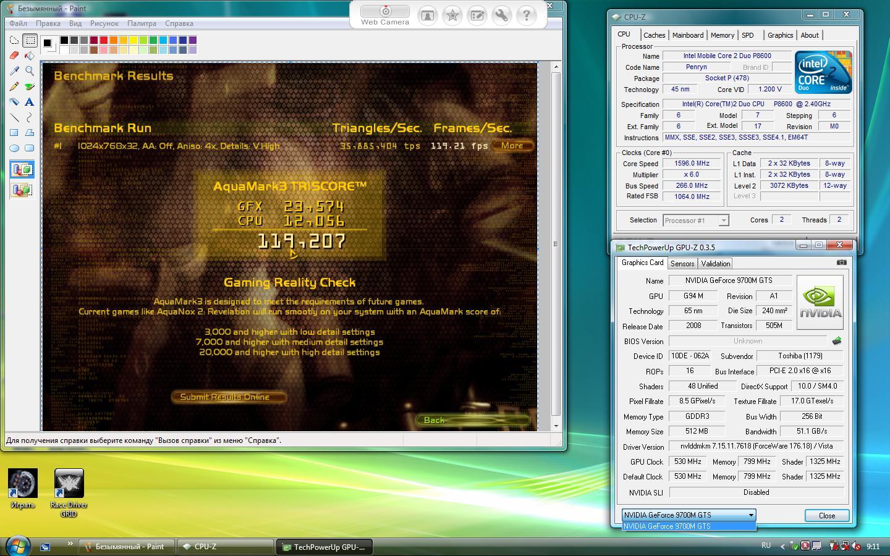Switch to the Sensors tab in GPU-Z
890x556 pixels.
(682, 264)
